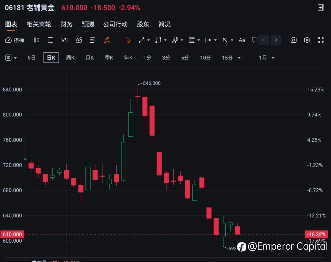Viewport: 331px width, 262px height.
Task: Select the arrow marker tool
Action: pyautogui.click(x=226, y=40)
